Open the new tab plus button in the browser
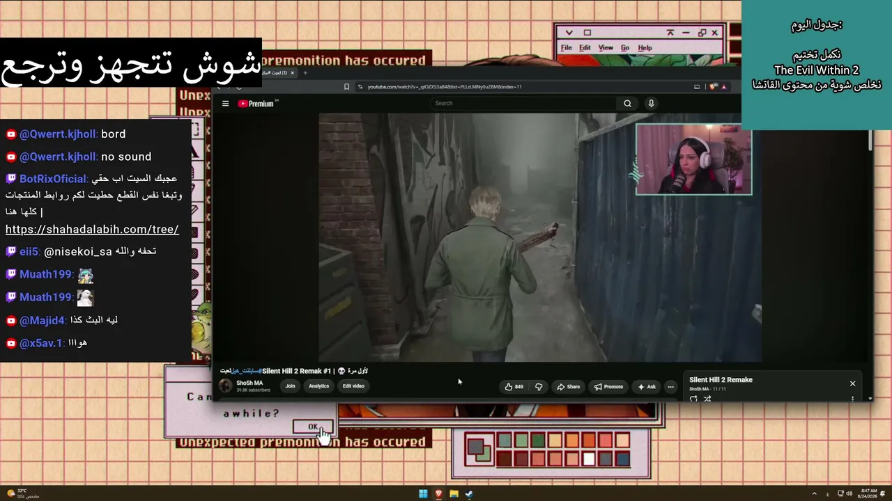Image resolution: width=892 pixels, height=501 pixels. (305, 73)
